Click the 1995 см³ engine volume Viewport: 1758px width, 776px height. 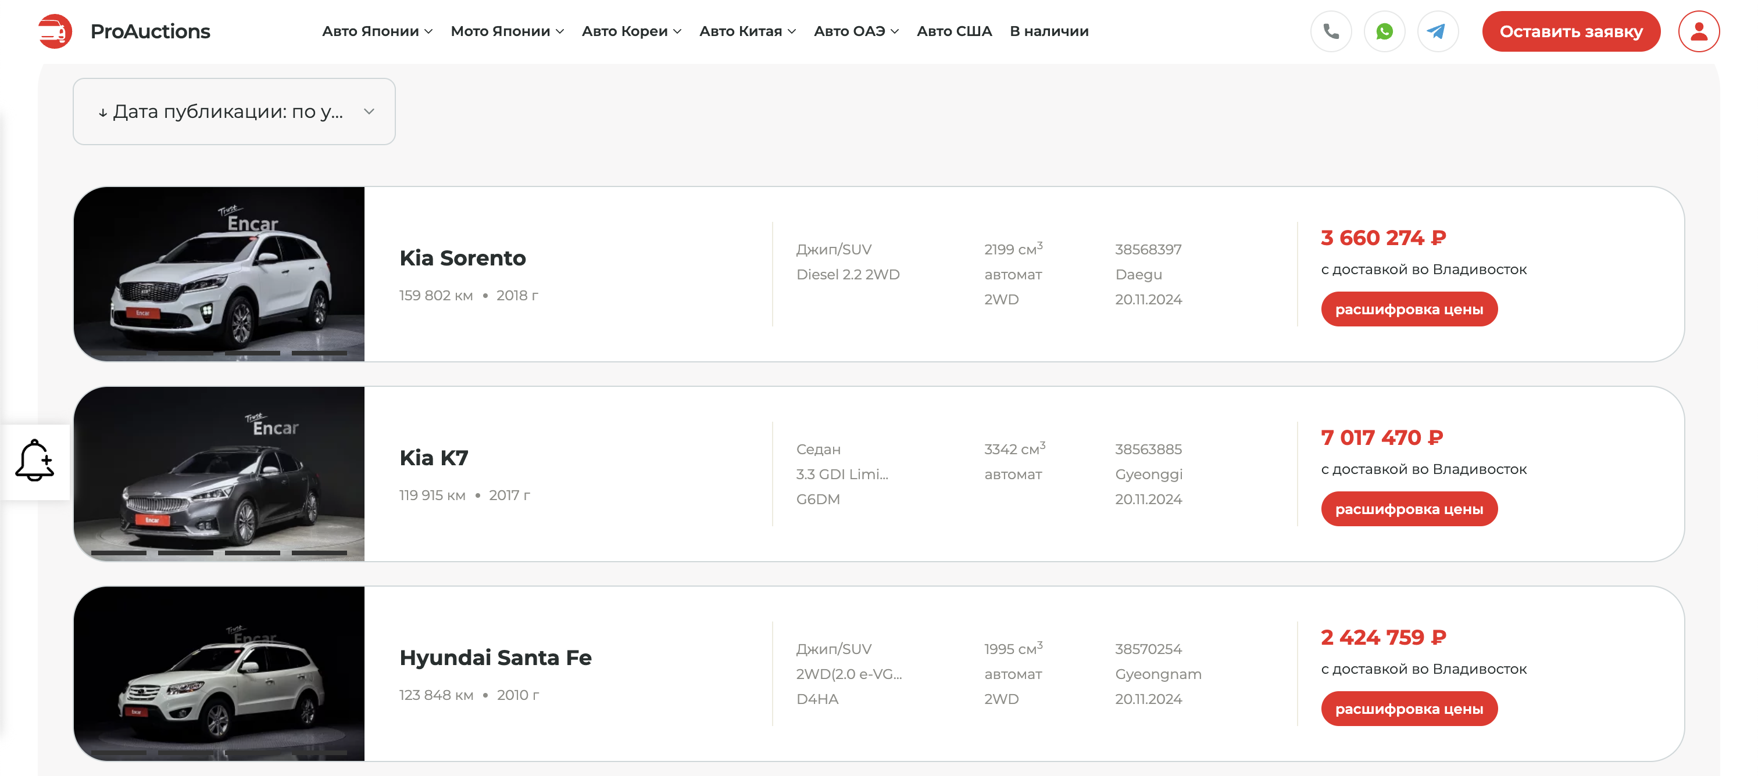tap(1013, 648)
